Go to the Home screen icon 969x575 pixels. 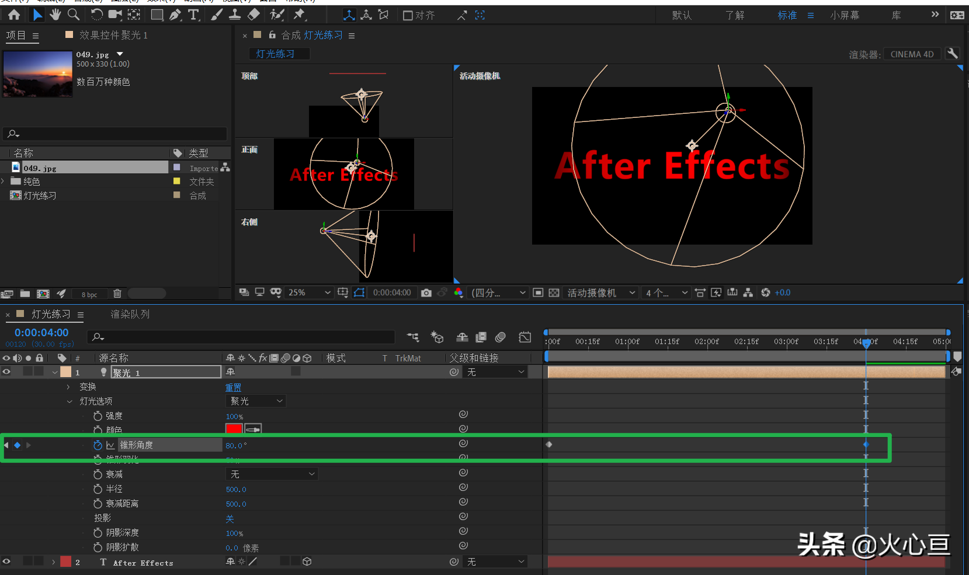(x=14, y=15)
